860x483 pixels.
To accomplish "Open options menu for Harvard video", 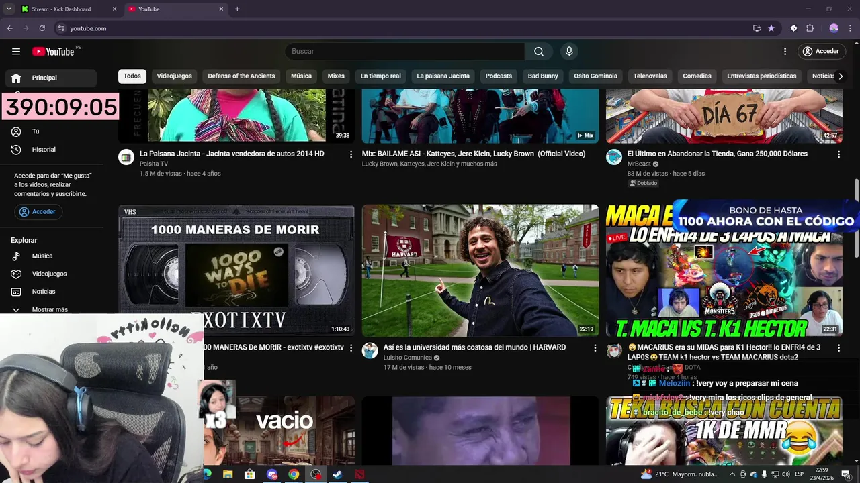I will (595, 348).
